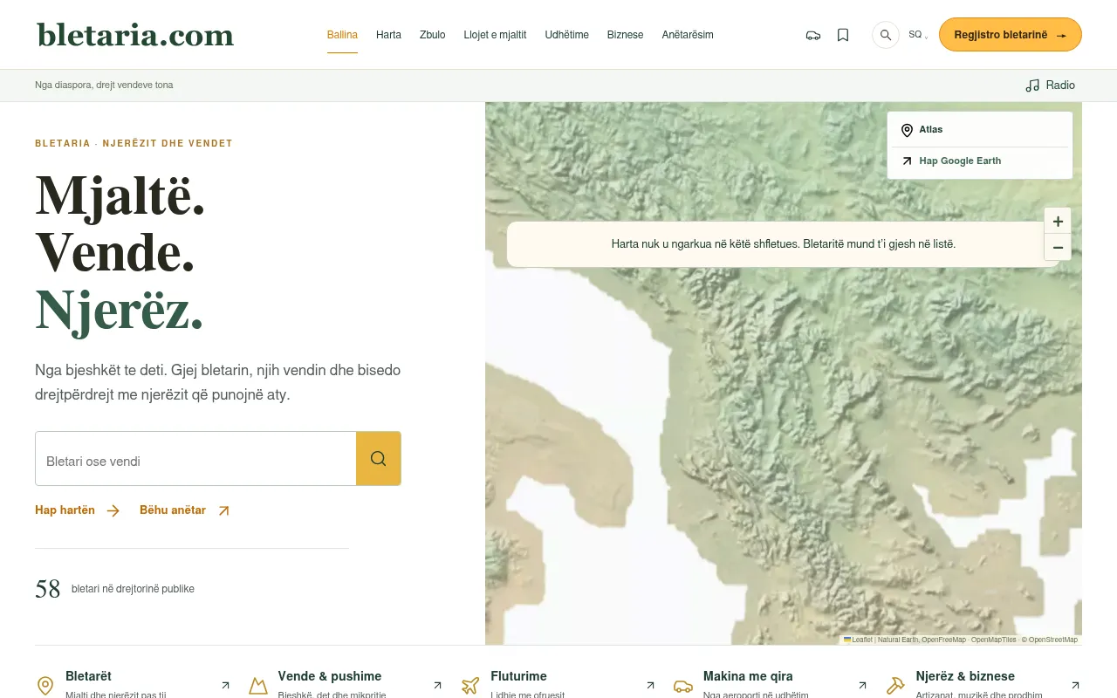Click the Bletarët location pin icon
Viewport: 1117px width, 698px height.
[45, 686]
